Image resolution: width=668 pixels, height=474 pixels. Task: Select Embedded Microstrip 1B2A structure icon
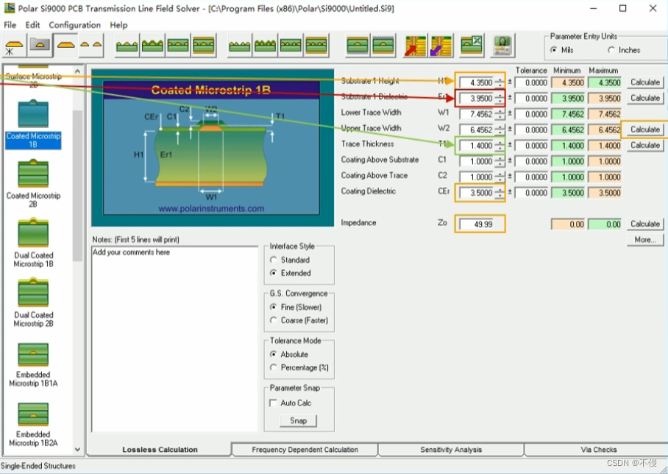[33, 414]
